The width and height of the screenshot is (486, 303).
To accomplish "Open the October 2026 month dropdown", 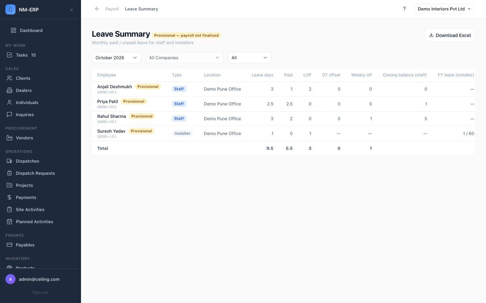I will (x=116, y=58).
